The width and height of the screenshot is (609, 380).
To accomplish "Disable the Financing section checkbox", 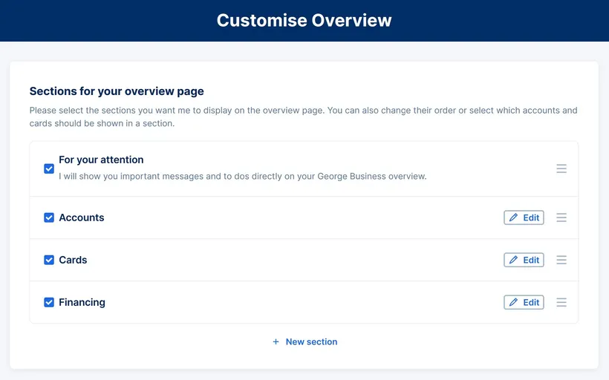I will (x=49, y=302).
